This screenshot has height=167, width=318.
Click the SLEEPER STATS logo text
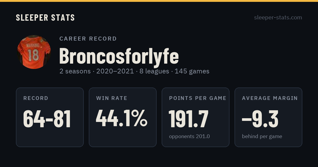coord(45,17)
